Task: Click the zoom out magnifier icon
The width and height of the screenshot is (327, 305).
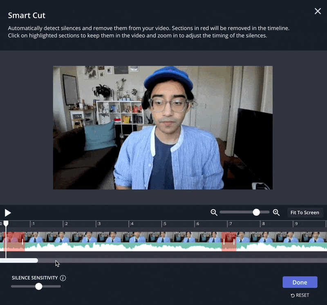Action: (x=214, y=212)
